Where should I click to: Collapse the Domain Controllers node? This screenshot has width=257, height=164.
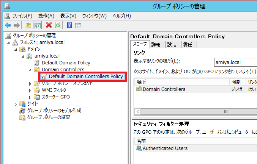click(x=30, y=70)
